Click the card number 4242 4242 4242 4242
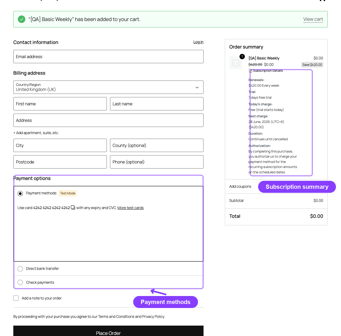 point(51,208)
